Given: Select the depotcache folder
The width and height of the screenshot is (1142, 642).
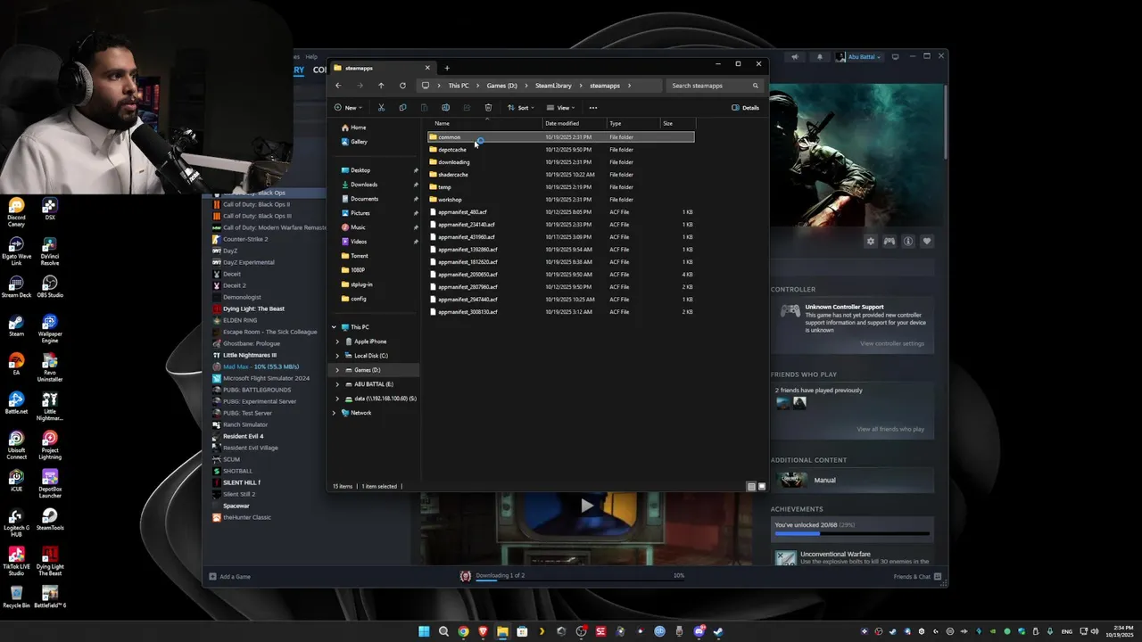Looking at the screenshot, I should point(560,150).
